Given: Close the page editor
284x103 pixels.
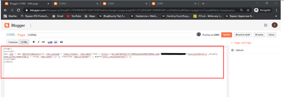Looking at the screenshot, I should coord(272,35).
